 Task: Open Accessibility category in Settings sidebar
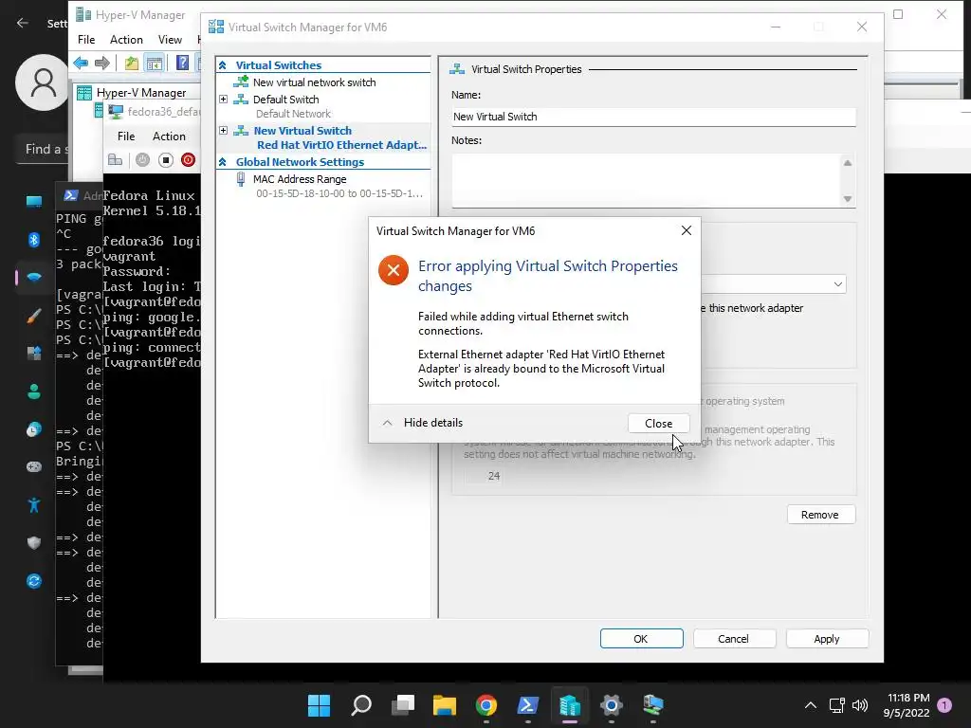[x=34, y=505]
